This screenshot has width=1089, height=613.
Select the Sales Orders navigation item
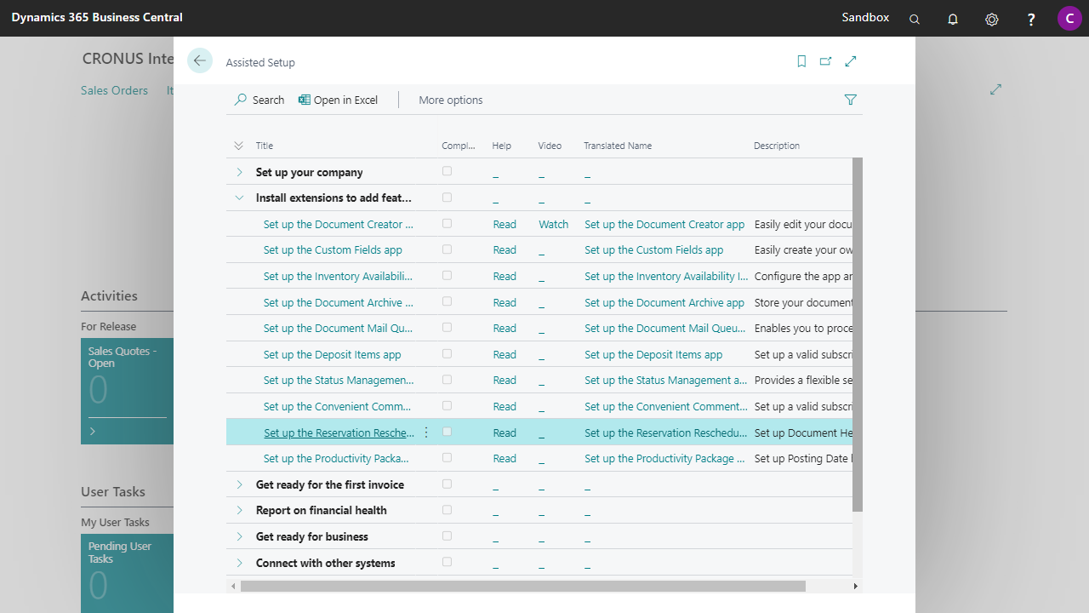click(114, 89)
